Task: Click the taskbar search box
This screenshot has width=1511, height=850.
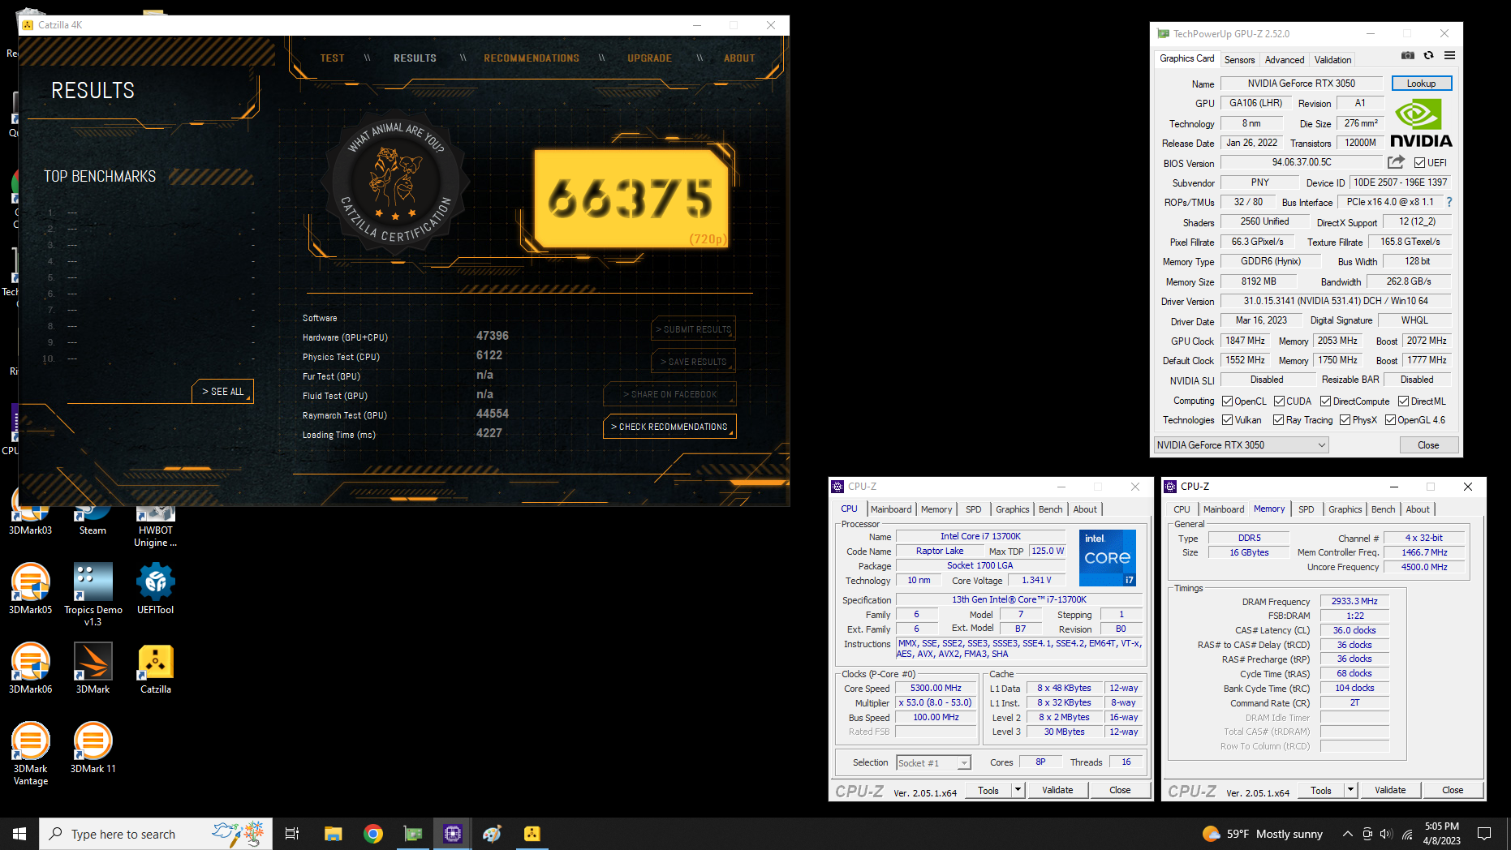Action: click(x=156, y=834)
